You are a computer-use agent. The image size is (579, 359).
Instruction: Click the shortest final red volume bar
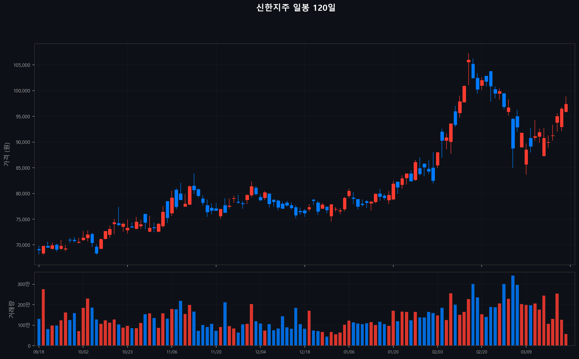pyautogui.click(x=566, y=340)
